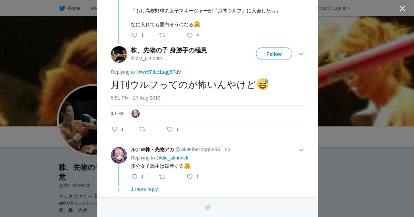Viewport: 414px width, 217px height.
Task: Open the @wk9Fibe1sqg5FdV link in Replying to
Action: click(159, 72)
